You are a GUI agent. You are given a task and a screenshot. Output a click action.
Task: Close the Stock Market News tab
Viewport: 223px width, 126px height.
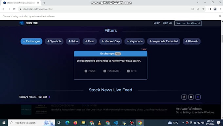pos(38,3)
